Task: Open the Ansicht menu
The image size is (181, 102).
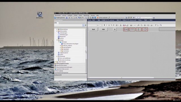Action: tap(64, 15)
